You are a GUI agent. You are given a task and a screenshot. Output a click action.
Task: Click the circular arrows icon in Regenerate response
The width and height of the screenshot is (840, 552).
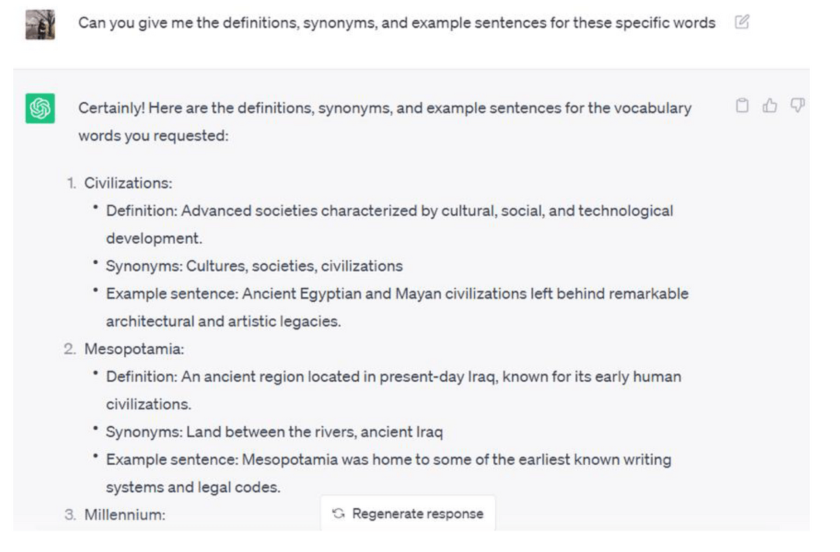(x=339, y=514)
